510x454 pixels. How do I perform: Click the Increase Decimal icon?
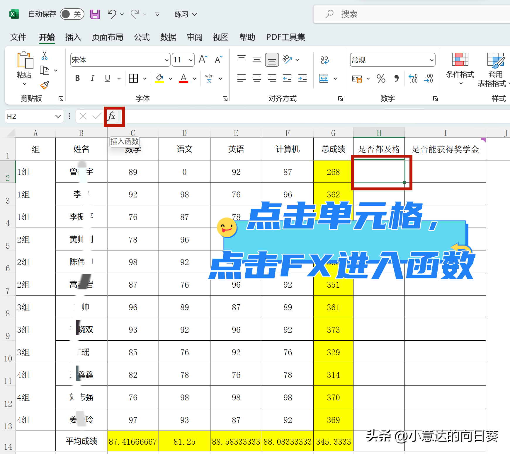coord(413,78)
